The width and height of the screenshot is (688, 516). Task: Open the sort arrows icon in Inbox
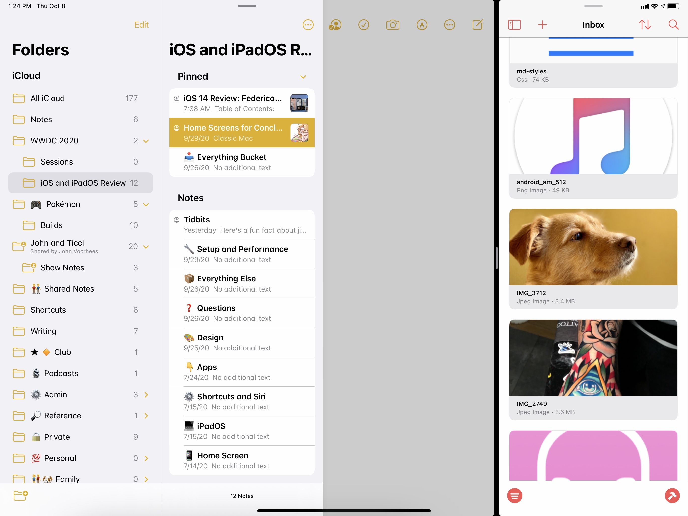click(x=645, y=25)
